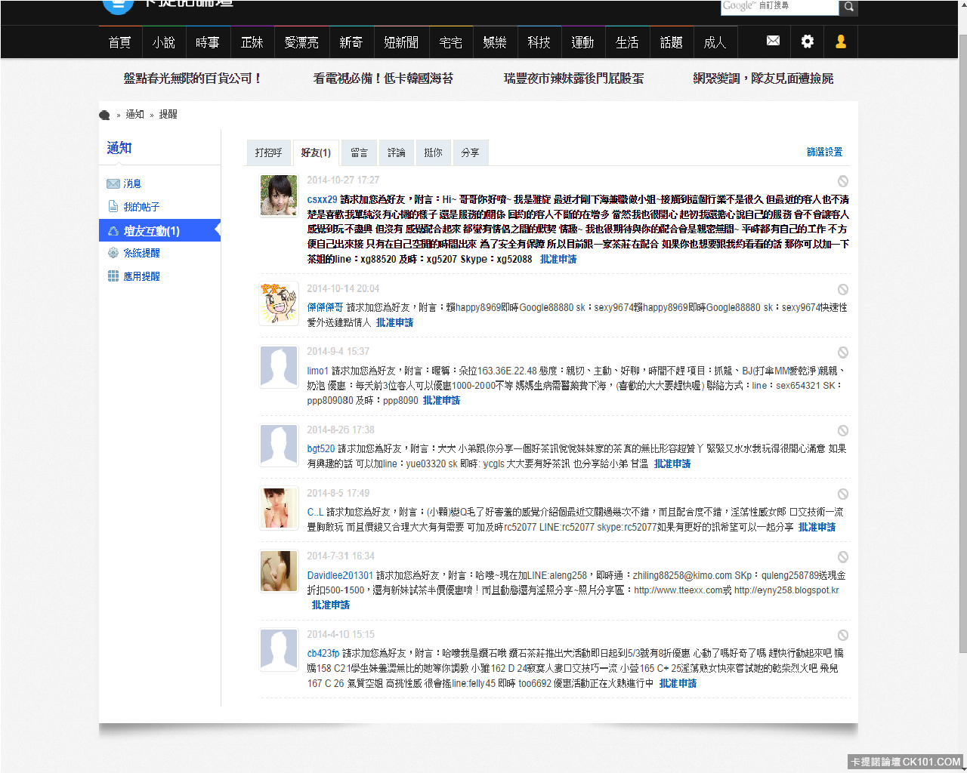Ignore the friend request from bgt520
The width and height of the screenshot is (967, 773).
click(x=842, y=431)
